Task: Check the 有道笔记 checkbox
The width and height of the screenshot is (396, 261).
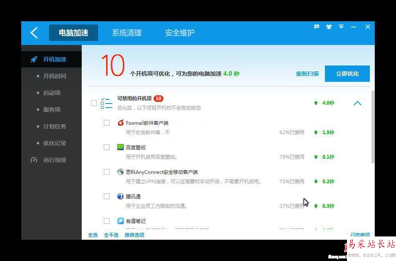Action: (x=107, y=221)
